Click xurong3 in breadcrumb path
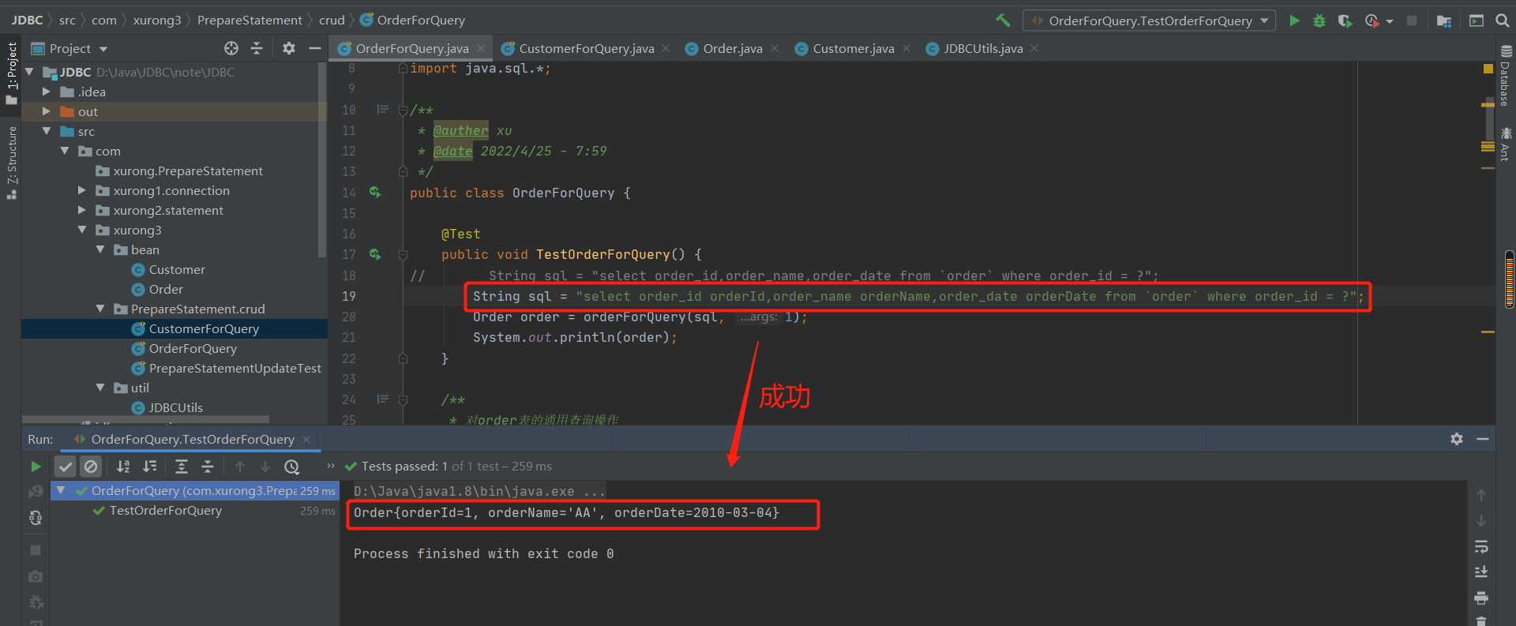Screen dimensions: 1516x626 pos(157,20)
